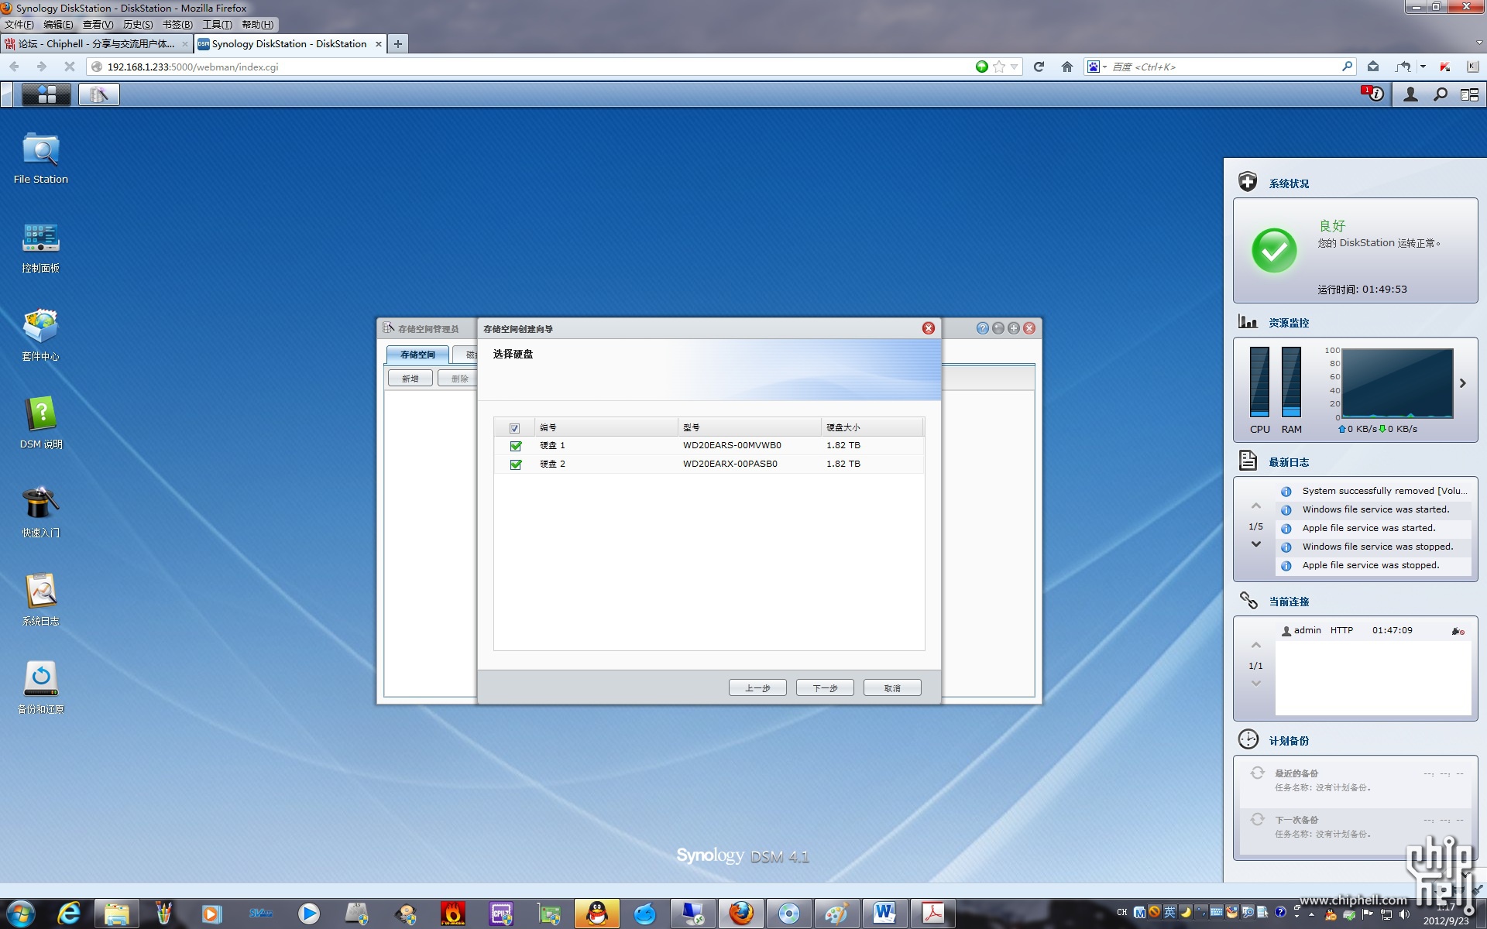Open new Firefox tab
The width and height of the screenshot is (1487, 929).
[398, 44]
